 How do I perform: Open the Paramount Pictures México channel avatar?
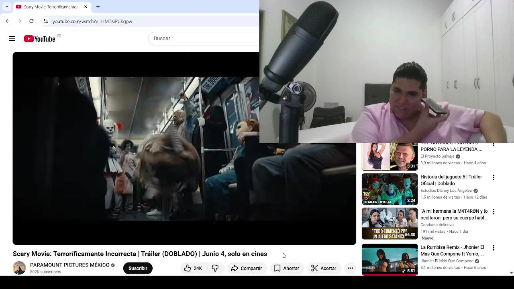[x=19, y=268]
